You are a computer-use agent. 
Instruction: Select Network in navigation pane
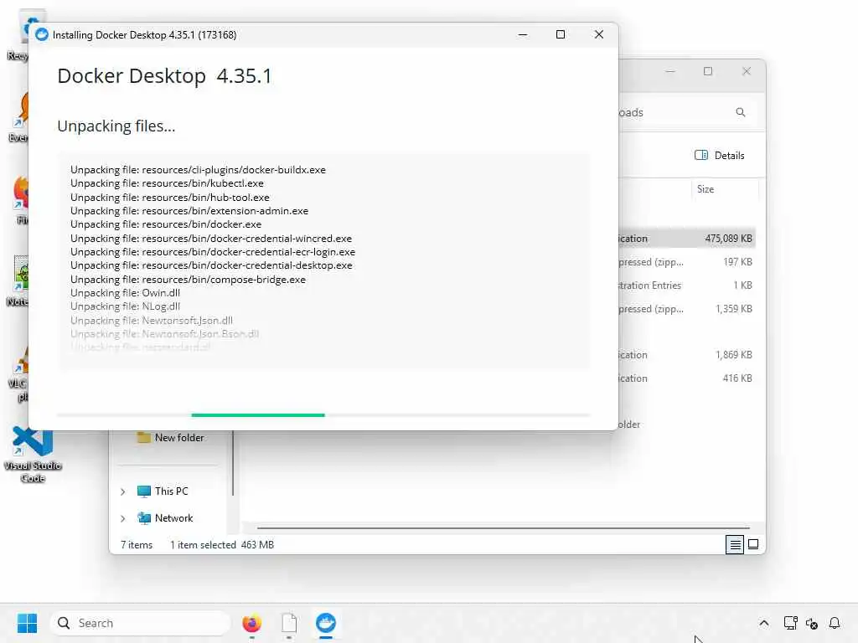(165, 517)
